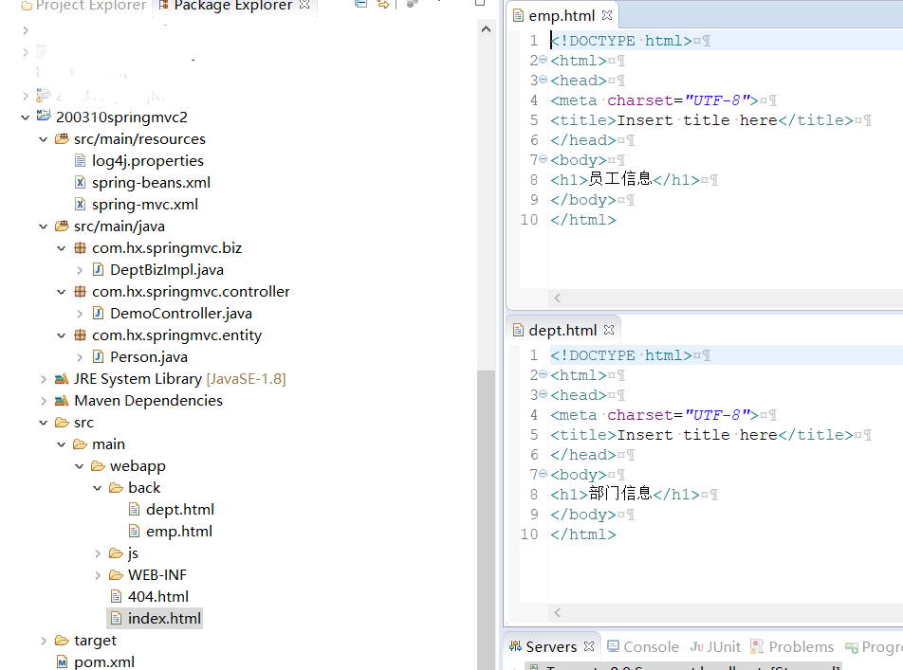
Task: Expand the target folder
Action: coord(44,641)
